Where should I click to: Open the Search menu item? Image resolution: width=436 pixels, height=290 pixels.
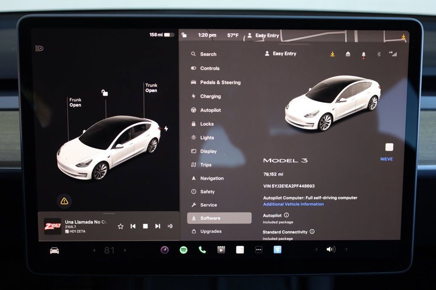pyautogui.click(x=204, y=54)
